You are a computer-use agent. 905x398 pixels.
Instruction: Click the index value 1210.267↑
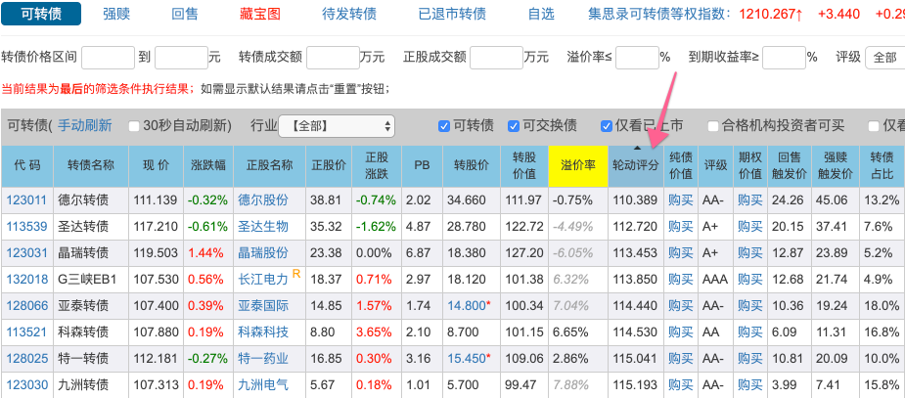coord(771,14)
